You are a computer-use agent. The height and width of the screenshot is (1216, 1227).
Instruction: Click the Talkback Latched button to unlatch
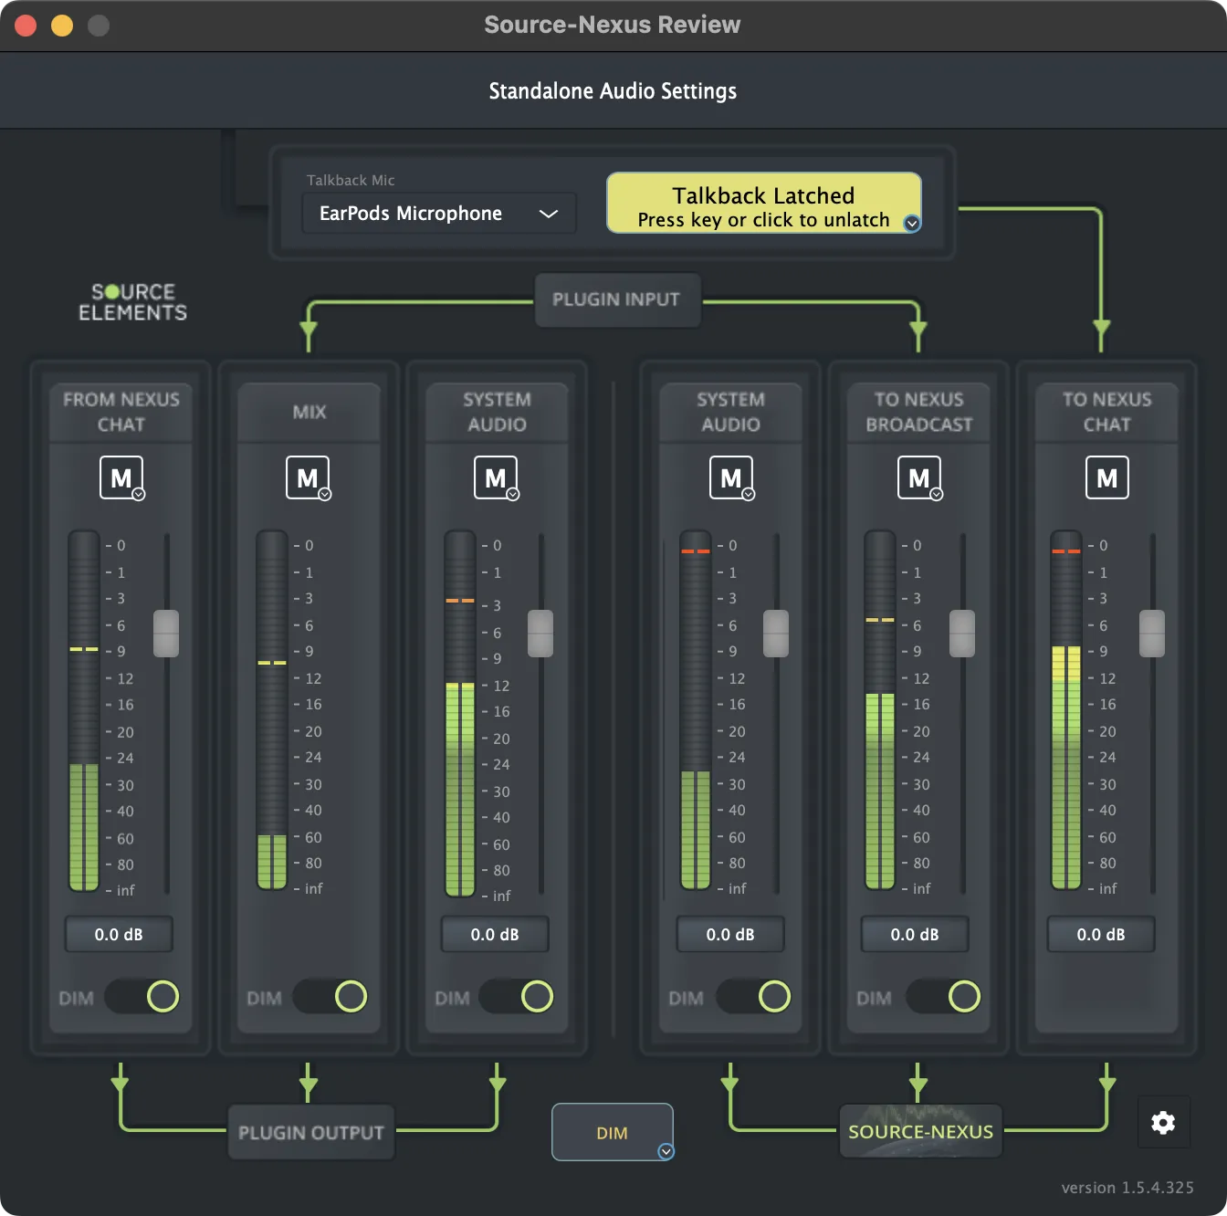pos(763,203)
